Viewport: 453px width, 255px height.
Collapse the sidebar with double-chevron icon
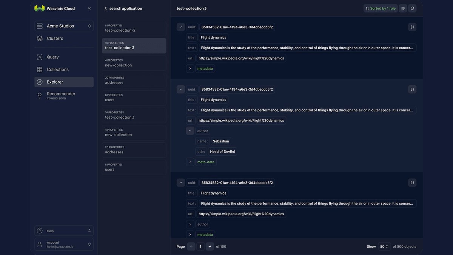89,8
